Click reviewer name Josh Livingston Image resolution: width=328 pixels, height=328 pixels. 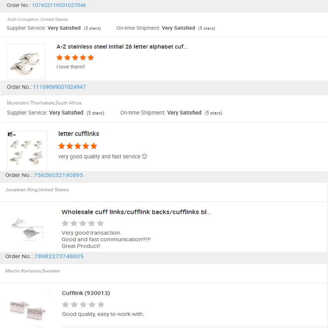click(x=23, y=19)
